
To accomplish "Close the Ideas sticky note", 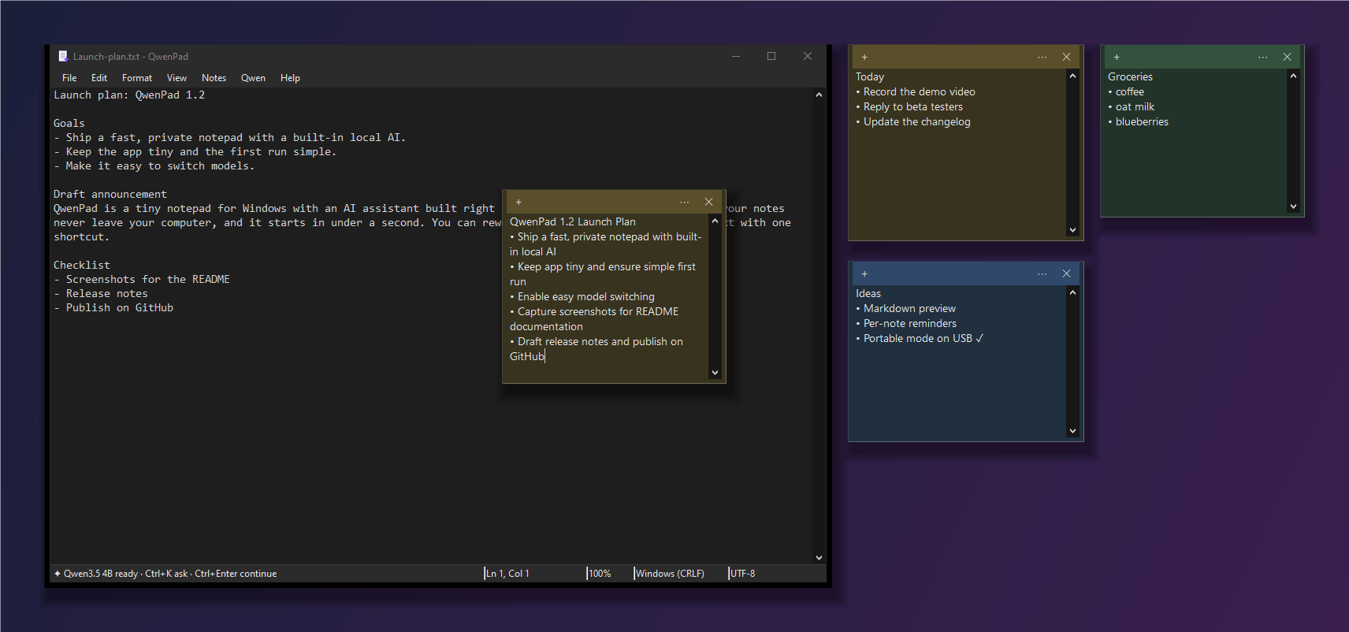I will (x=1066, y=273).
